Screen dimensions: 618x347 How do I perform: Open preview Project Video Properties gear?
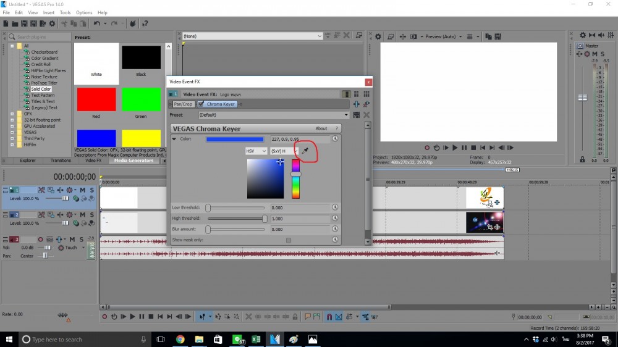point(378,36)
